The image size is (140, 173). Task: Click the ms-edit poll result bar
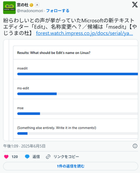(78, 94)
